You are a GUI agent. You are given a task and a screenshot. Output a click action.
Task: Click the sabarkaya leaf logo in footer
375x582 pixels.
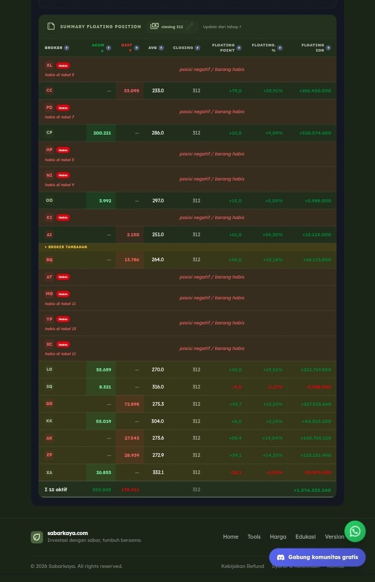36,537
